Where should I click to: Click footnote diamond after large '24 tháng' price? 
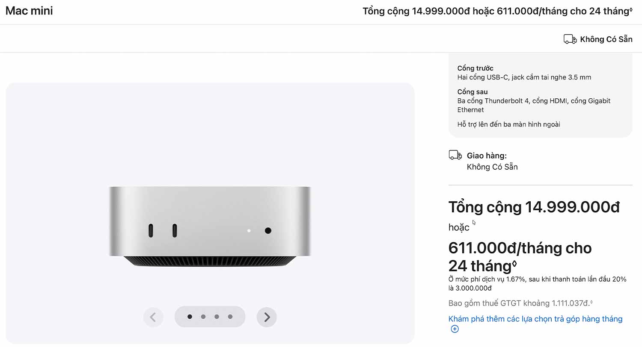pyautogui.click(x=514, y=264)
